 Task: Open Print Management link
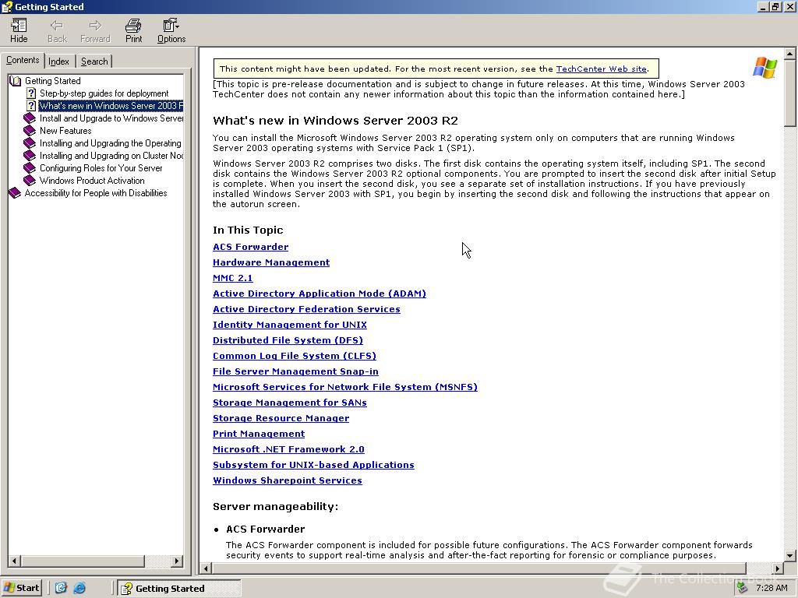click(259, 434)
